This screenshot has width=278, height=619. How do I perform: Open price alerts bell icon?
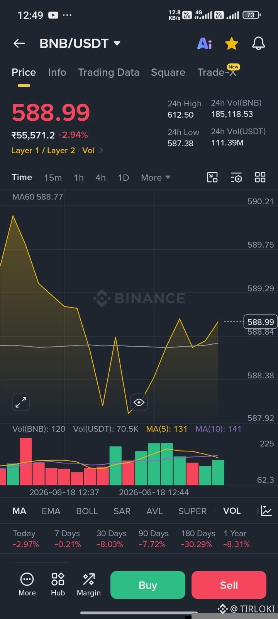point(258,43)
